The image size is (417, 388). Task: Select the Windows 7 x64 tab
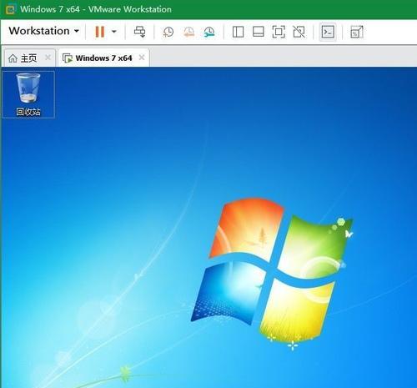coord(97,58)
